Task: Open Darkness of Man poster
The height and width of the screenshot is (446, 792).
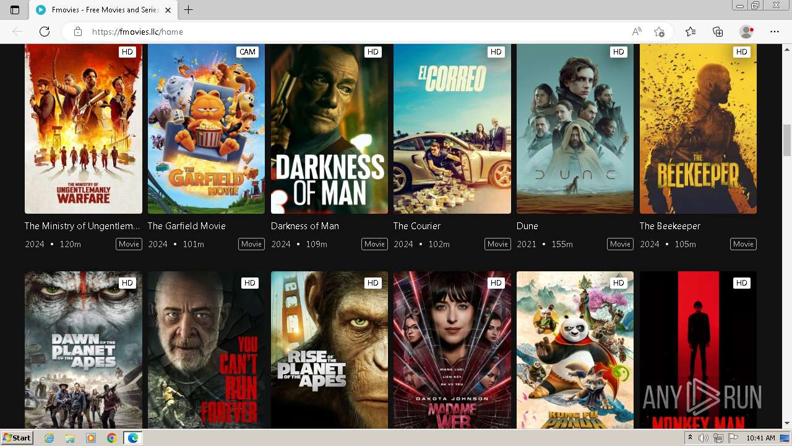Action: pos(329,129)
